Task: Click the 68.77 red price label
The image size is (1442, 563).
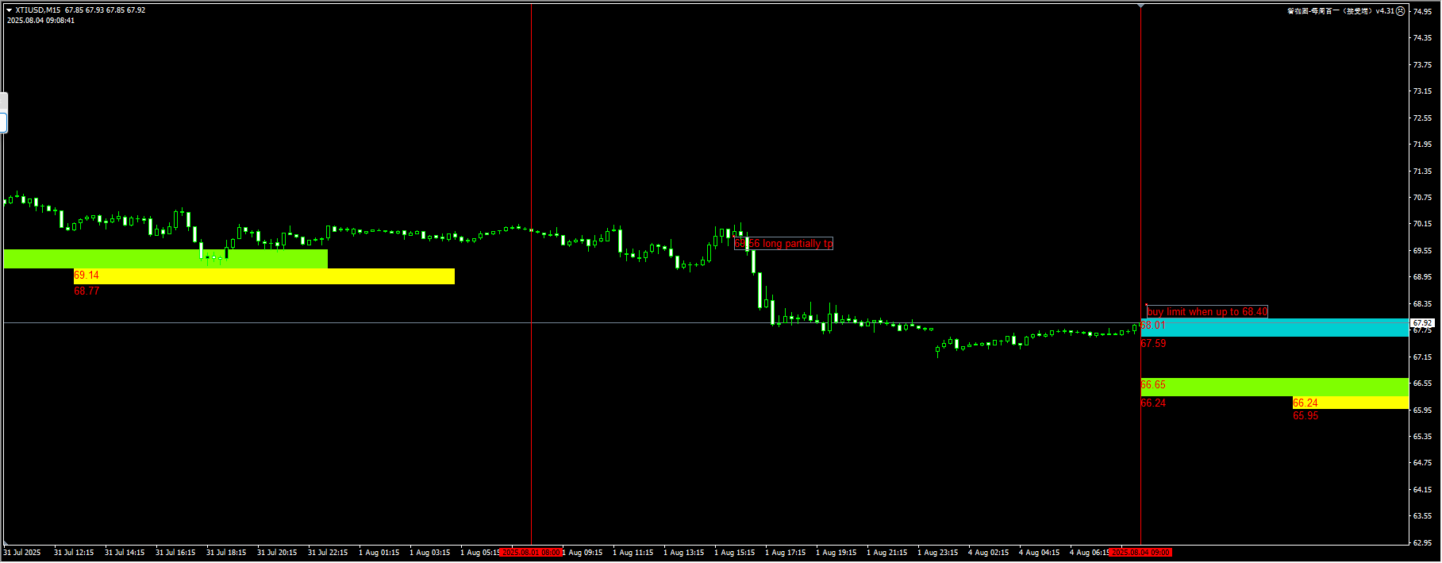Action: coord(87,291)
